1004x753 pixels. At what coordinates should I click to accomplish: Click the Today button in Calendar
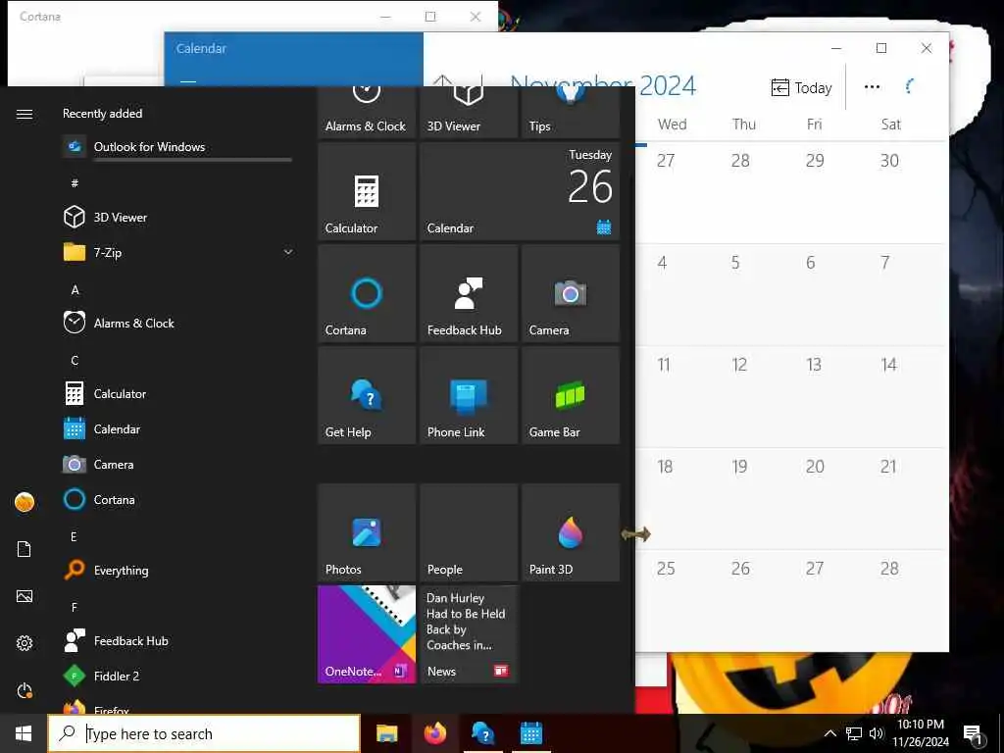802,87
